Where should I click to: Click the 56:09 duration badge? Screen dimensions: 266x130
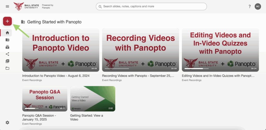click(94, 69)
